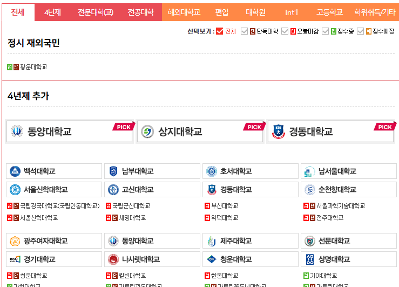This screenshot has height=287, width=399.
Task: Click the 순천향대학교 logo icon
Action: click(x=310, y=190)
